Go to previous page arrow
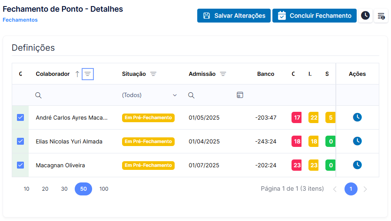 point(335,189)
